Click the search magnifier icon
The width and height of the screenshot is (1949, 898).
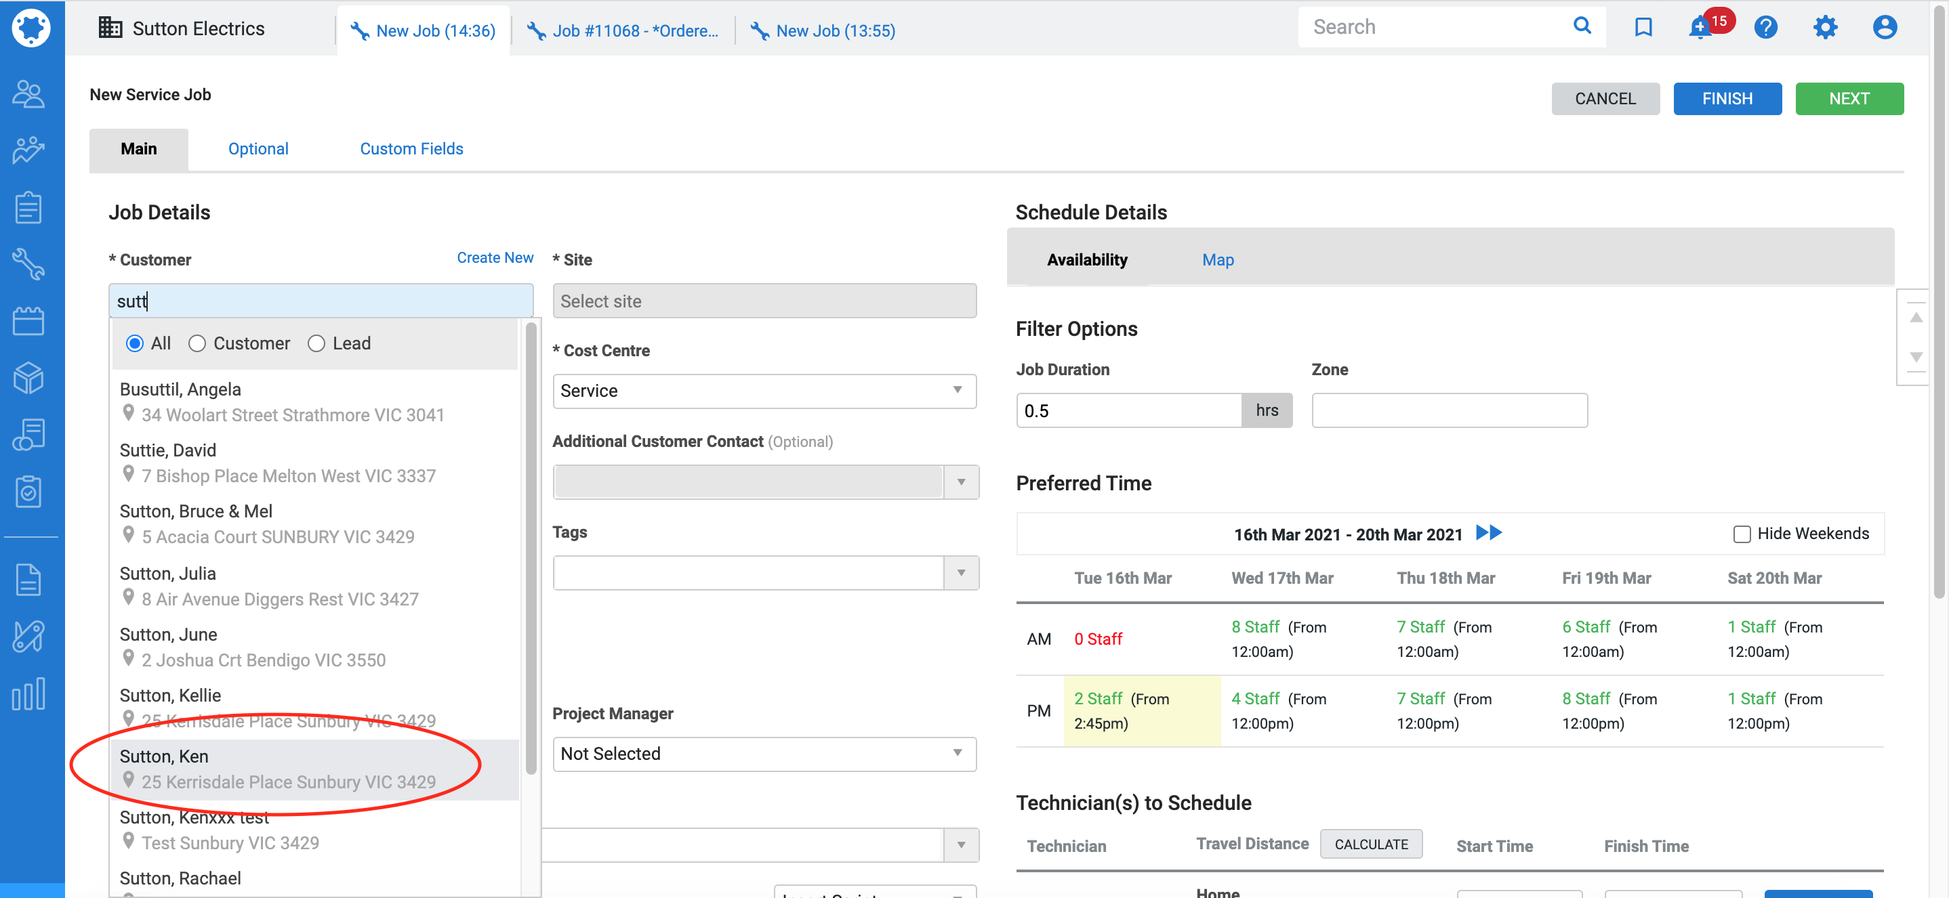click(1581, 26)
